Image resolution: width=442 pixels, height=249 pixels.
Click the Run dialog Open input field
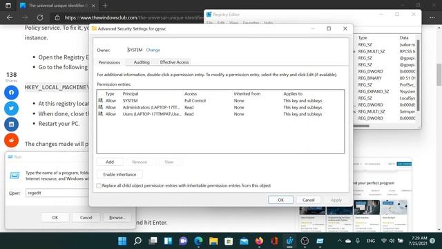tap(57, 193)
